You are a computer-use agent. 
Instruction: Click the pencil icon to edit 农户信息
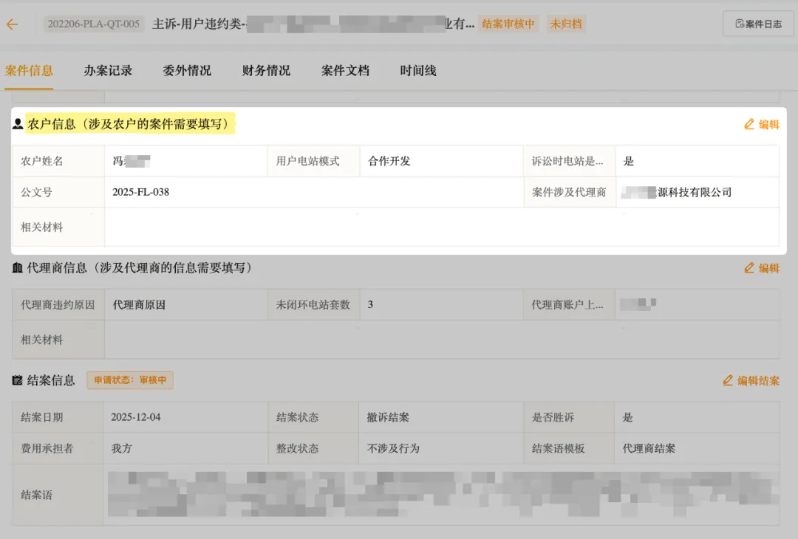pyautogui.click(x=748, y=125)
